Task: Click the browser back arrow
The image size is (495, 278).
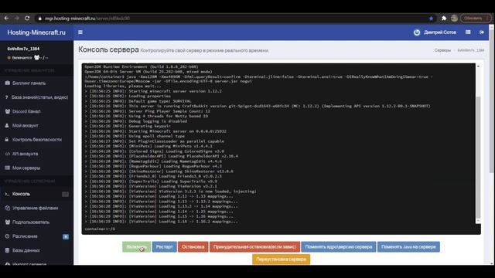Action: click(x=6, y=19)
